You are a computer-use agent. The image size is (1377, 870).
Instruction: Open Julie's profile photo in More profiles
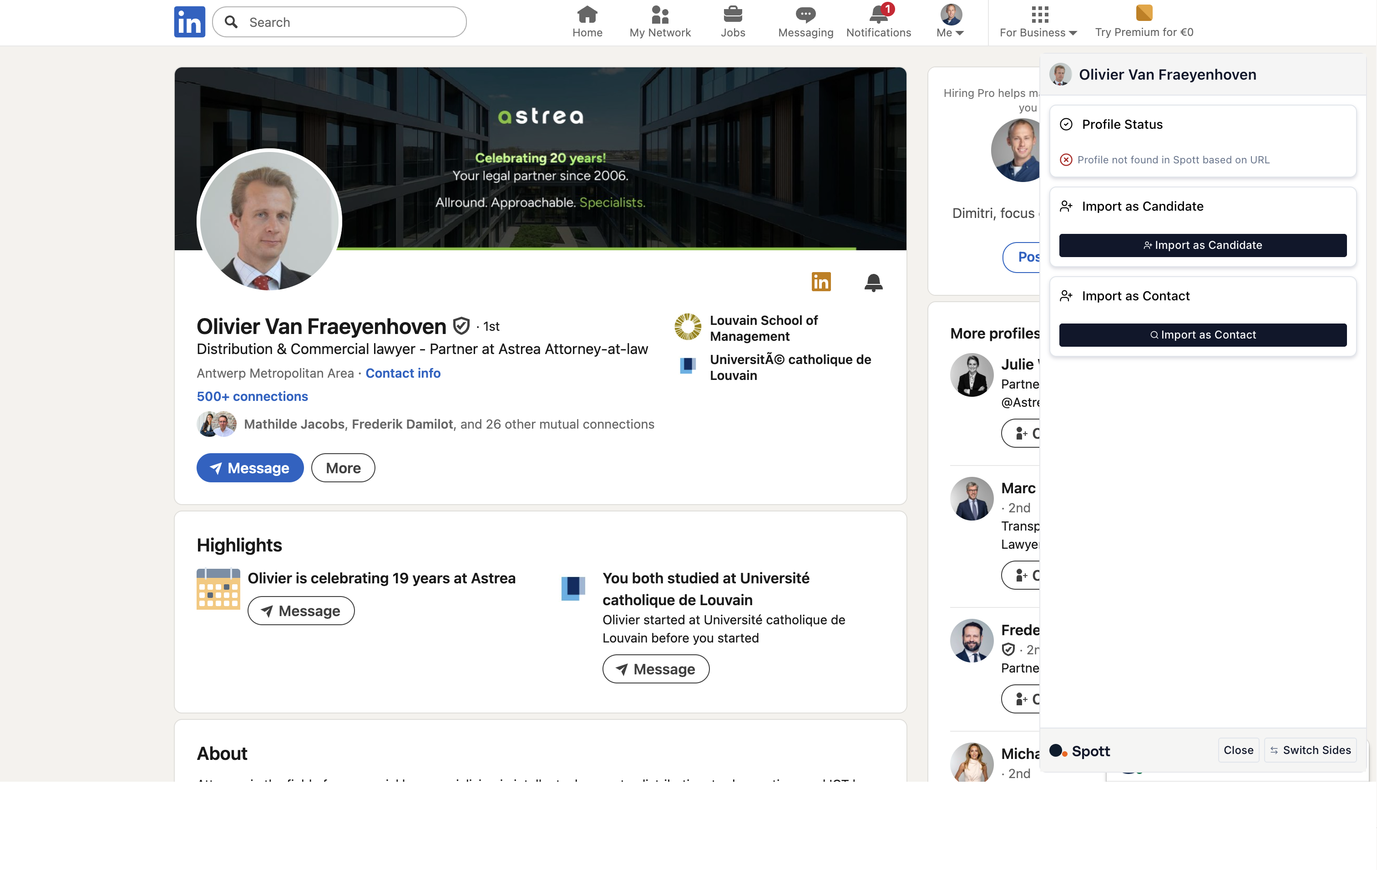click(972, 375)
